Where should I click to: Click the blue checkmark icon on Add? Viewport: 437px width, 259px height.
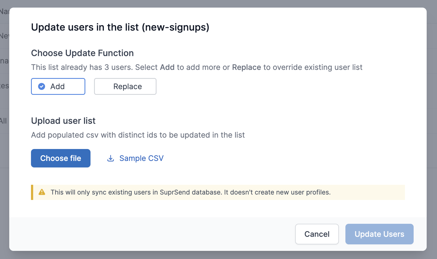pos(42,86)
